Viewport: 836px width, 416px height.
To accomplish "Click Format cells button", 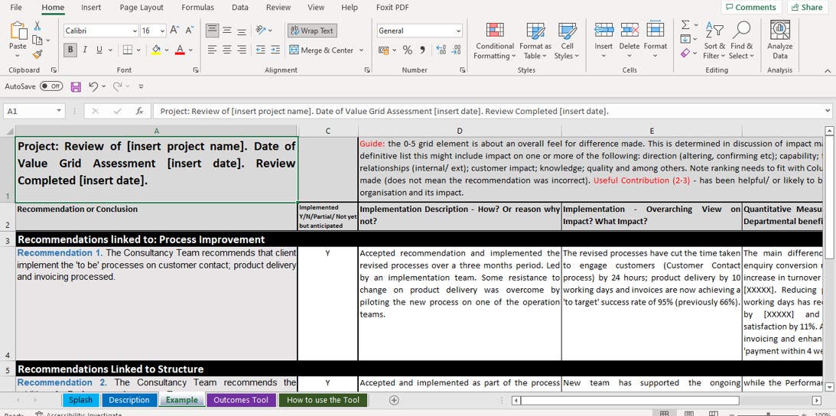I will (x=655, y=41).
